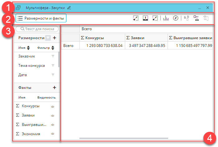Add a new dimension with plus icon
218x147 pixels.
click(x=54, y=38)
